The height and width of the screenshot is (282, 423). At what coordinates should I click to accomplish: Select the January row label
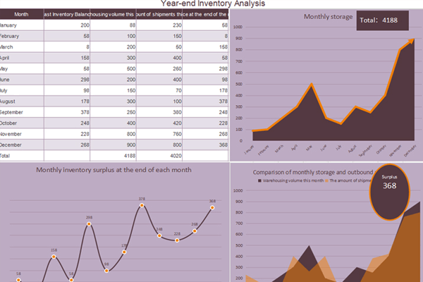click(x=21, y=25)
